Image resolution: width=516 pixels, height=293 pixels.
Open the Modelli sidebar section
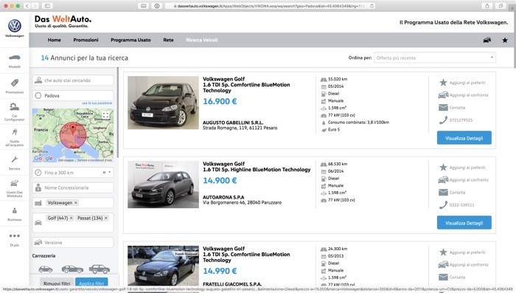pyautogui.click(x=15, y=61)
